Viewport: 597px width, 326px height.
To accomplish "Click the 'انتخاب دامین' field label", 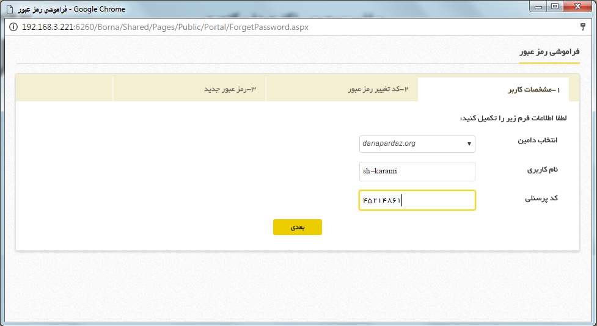I will point(538,140).
